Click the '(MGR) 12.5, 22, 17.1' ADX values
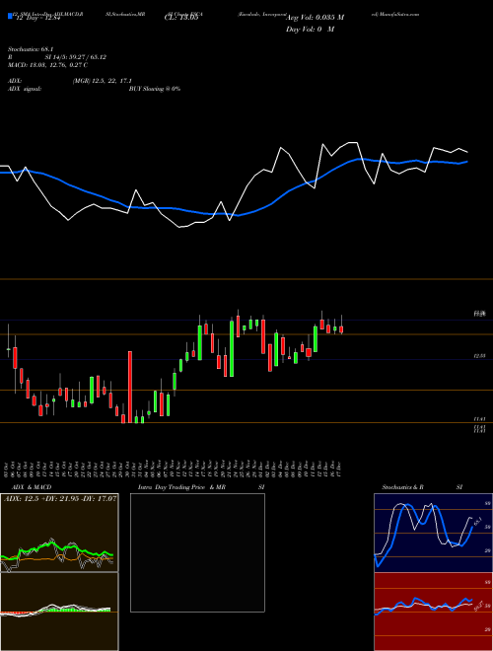This screenshot has width=493, height=651. (x=103, y=81)
